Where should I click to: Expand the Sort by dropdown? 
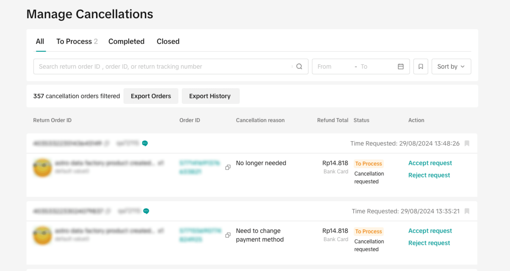click(x=451, y=67)
